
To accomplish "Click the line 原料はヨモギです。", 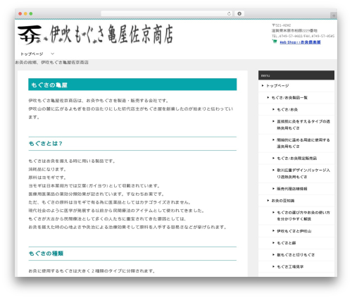I will click(x=47, y=178).
